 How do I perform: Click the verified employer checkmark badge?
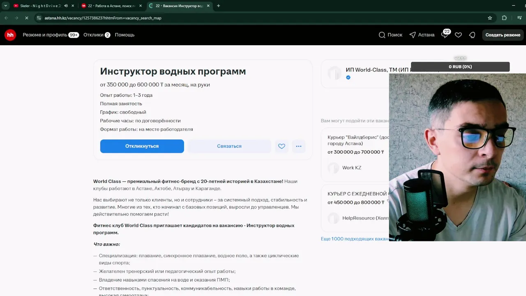(348, 77)
